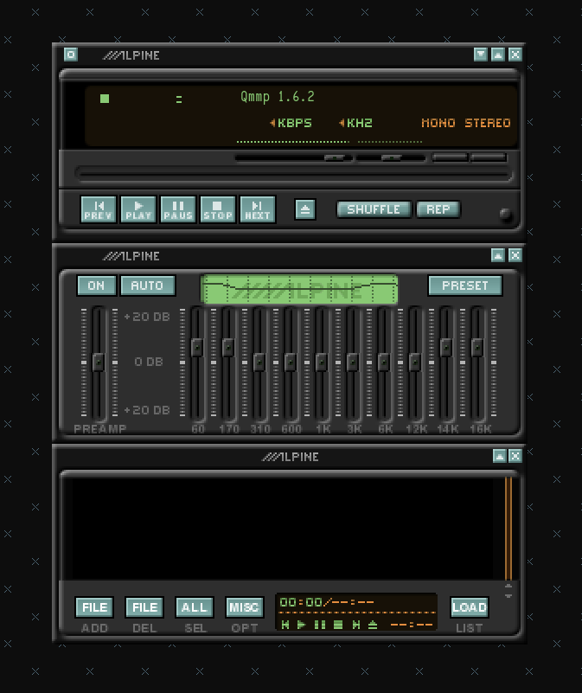Screen dimensions: 582x693
Task: Click the round knob beside REP
Action: [x=505, y=215]
